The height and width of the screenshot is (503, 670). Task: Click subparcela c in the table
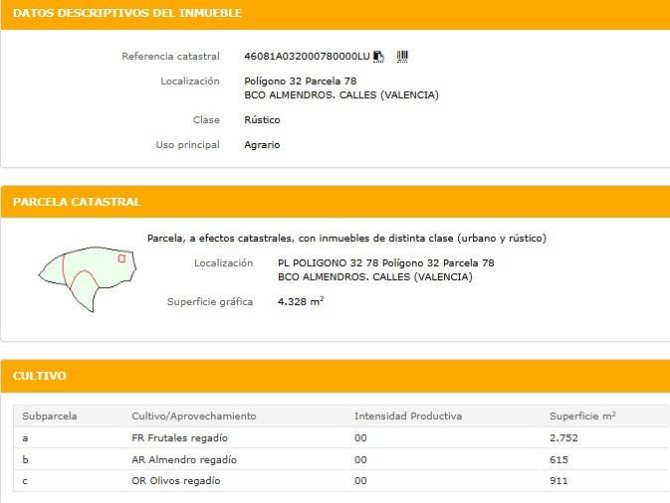(26, 481)
